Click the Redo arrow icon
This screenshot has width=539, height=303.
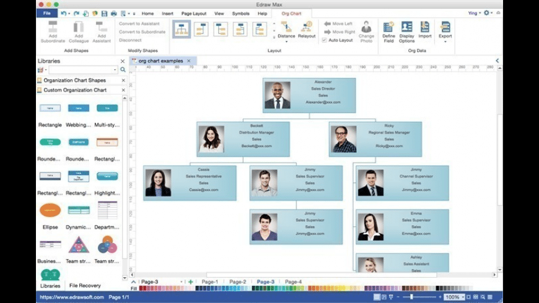(x=76, y=14)
